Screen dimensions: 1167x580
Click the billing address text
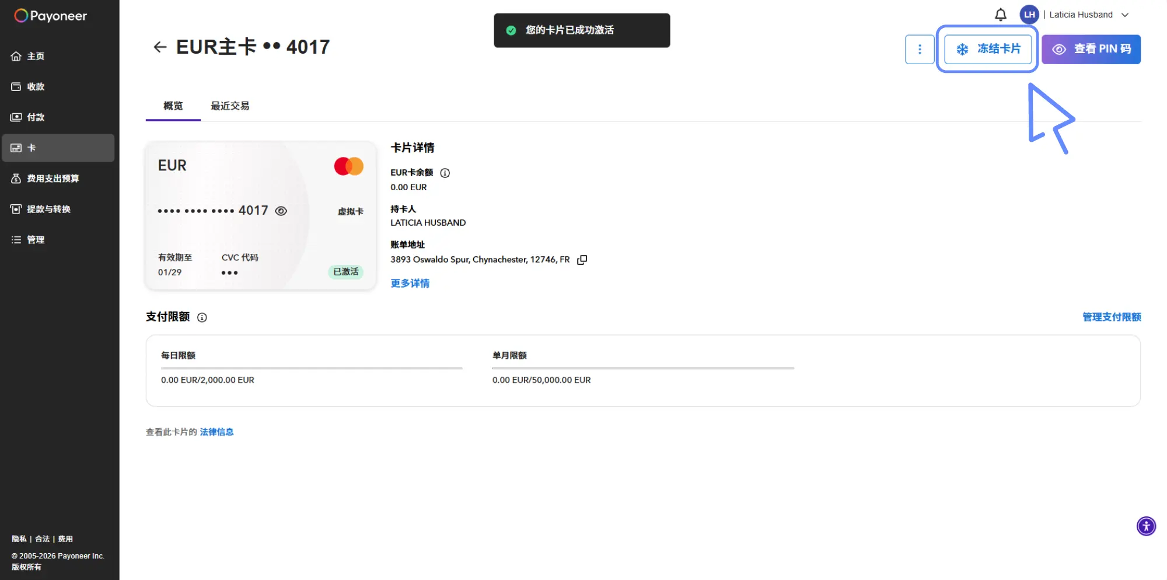(480, 260)
